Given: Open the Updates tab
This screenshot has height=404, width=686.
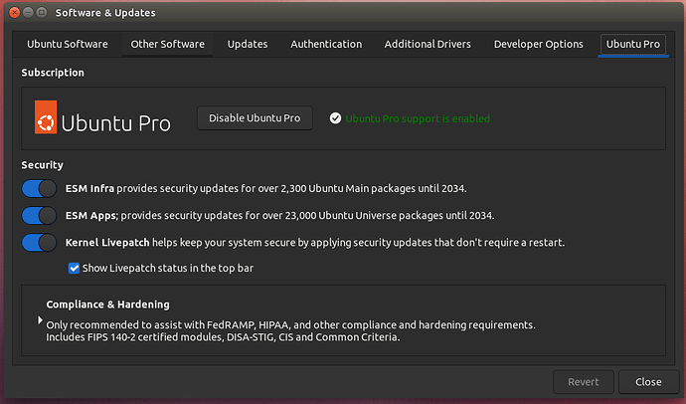Looking at the screenshot, I should pos(247,45).
